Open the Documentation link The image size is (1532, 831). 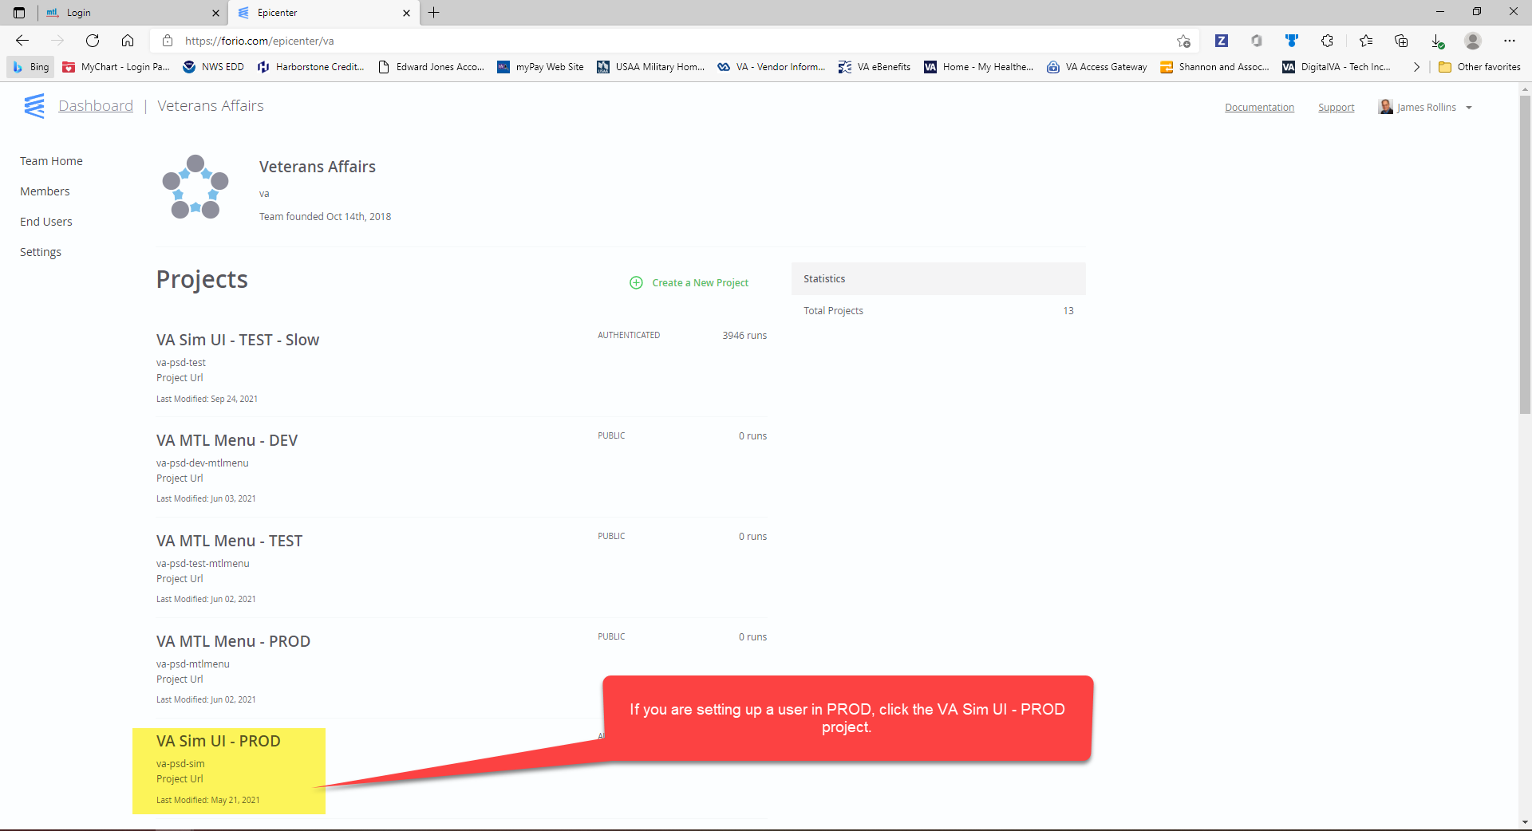[1259, 108]
